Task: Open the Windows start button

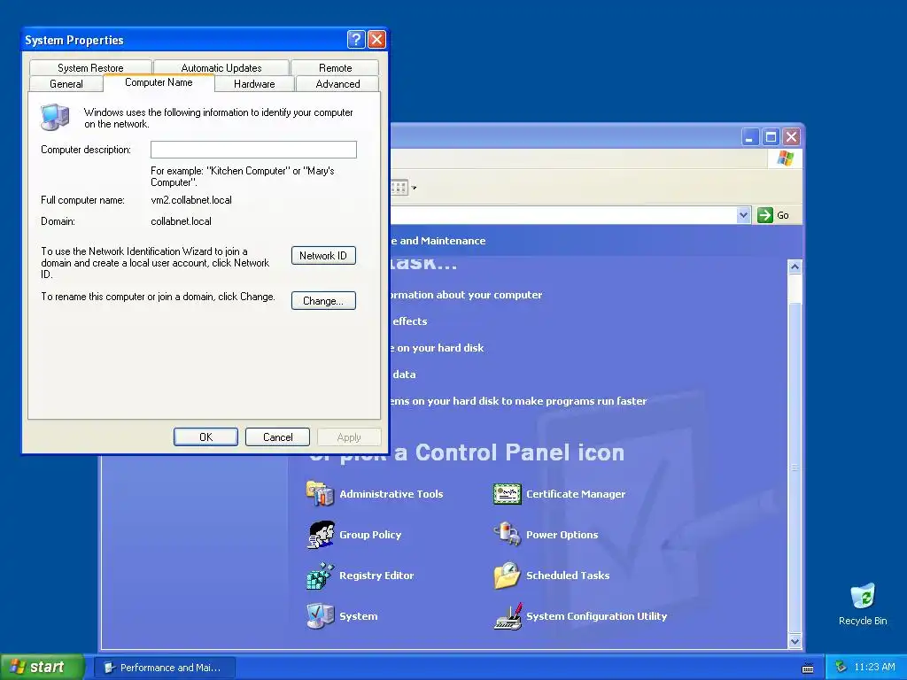Action: coord(42,667)
